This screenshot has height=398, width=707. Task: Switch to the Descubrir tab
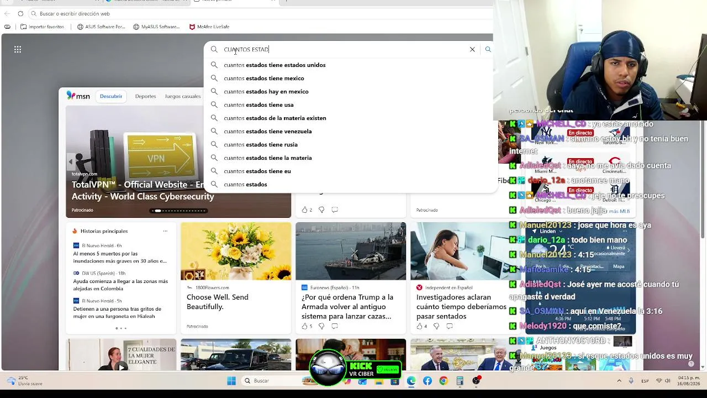coord(111,96)
